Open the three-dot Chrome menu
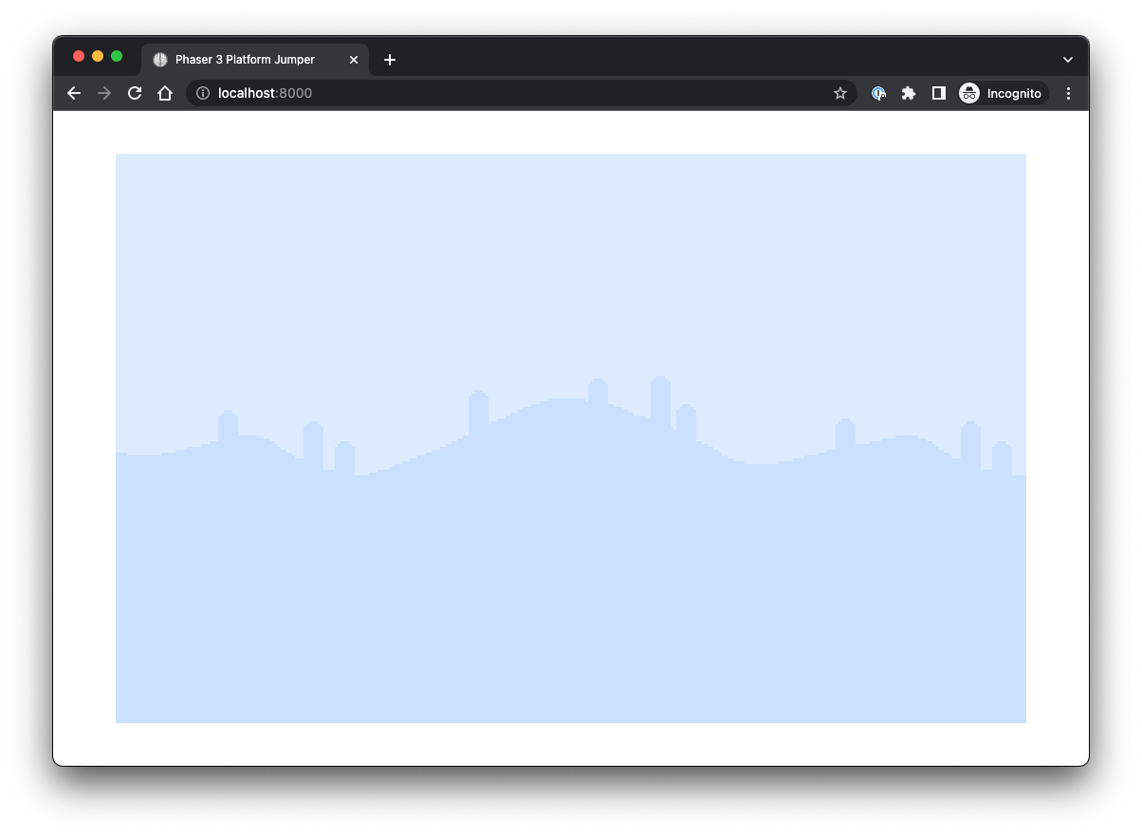The width and height of the screenshot is (1142, 836). point(1069,93)
